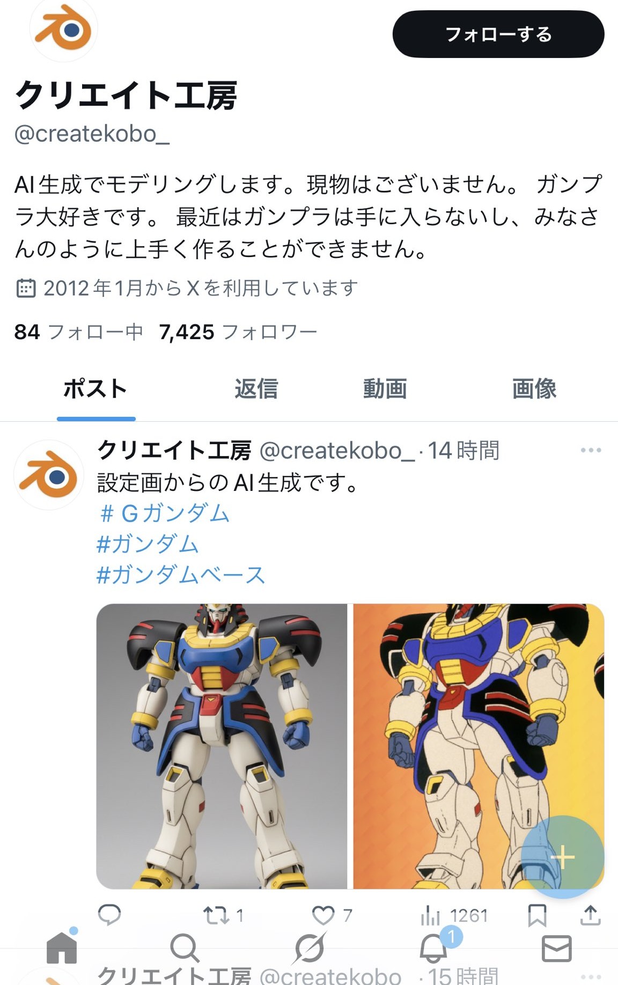This screenshot has height=985, width=618.
Task: Open search with magnifying glass icon
Action: pos(185,948)
